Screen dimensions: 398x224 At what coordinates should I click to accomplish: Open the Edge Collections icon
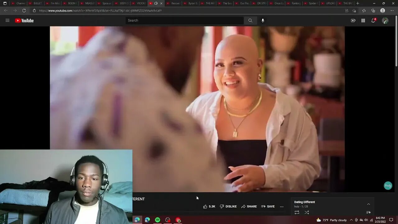(x=373, y=11)
